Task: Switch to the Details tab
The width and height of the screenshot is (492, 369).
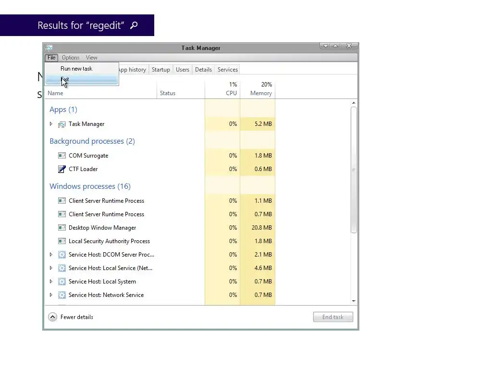Action: click(203, 70)
